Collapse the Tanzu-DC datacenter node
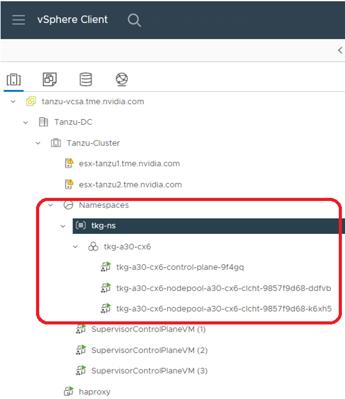345x399 pixels. [25, 122]
